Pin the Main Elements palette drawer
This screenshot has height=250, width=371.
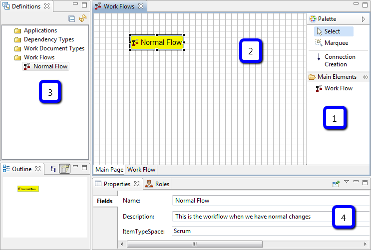(365, 77)
